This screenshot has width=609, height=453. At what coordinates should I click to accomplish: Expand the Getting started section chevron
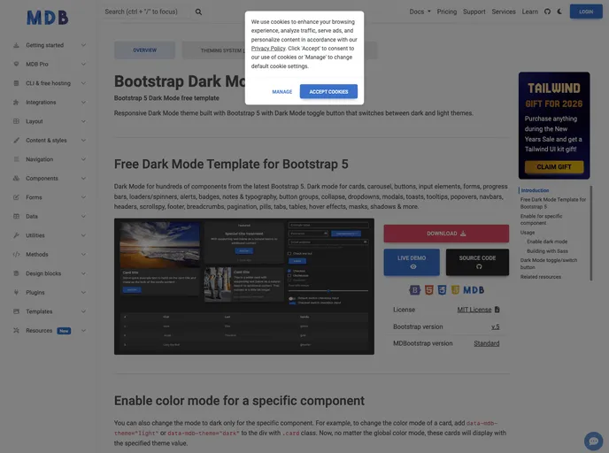(x=83, y=45)
